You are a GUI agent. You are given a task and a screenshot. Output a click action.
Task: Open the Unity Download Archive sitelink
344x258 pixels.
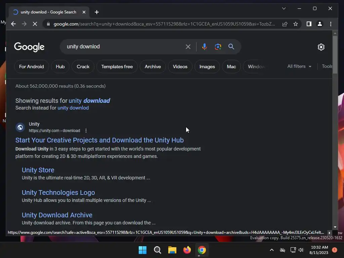point(57,215)
